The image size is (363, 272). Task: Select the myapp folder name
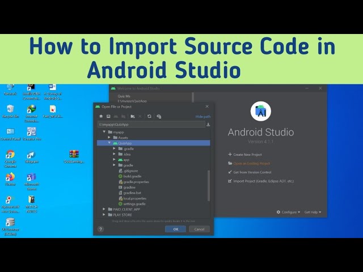pos(119,132)
